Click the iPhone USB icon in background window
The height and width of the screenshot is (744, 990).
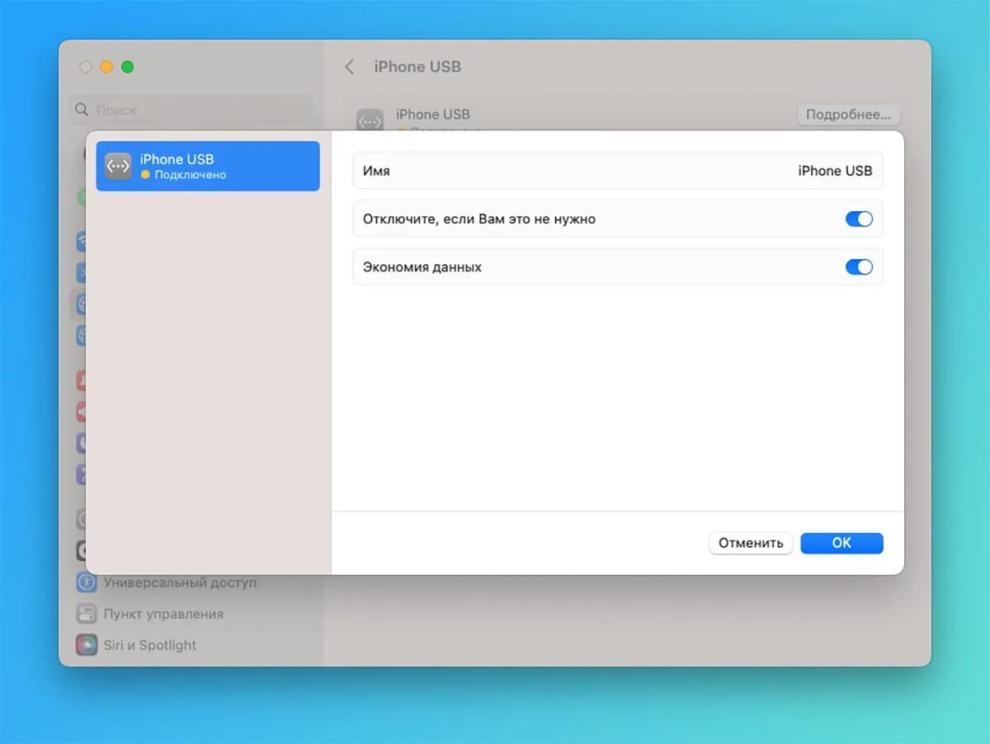(370, 120)
